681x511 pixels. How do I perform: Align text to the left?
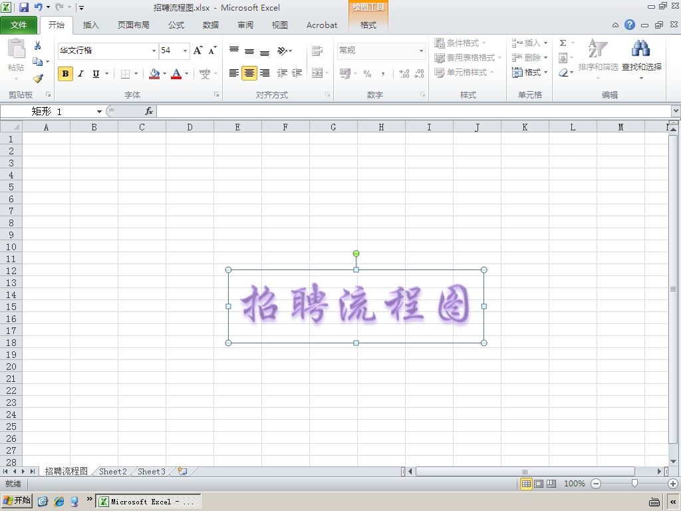click(234, 73)
